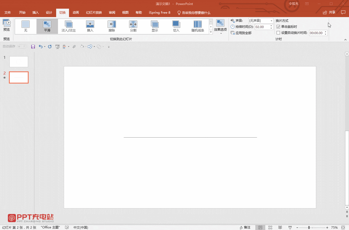Screen dimensions: 349x230
Task: Open 效果选项 (Effect Options) dropdown
Action: click(x=220, y=27)
